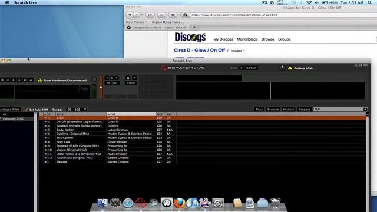The image size is (377, 212).
Task: Toggle the Set Auto BPM checkbox
Action: pos(27,110)
